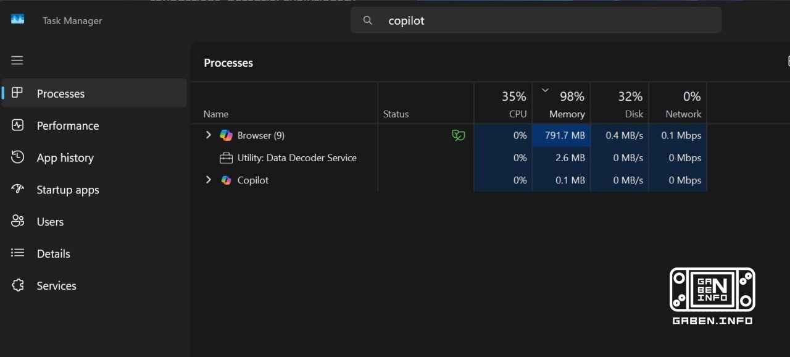Click the Processes sidebar icon
Viewport: 790px width, 357px height.
(17, 93)
